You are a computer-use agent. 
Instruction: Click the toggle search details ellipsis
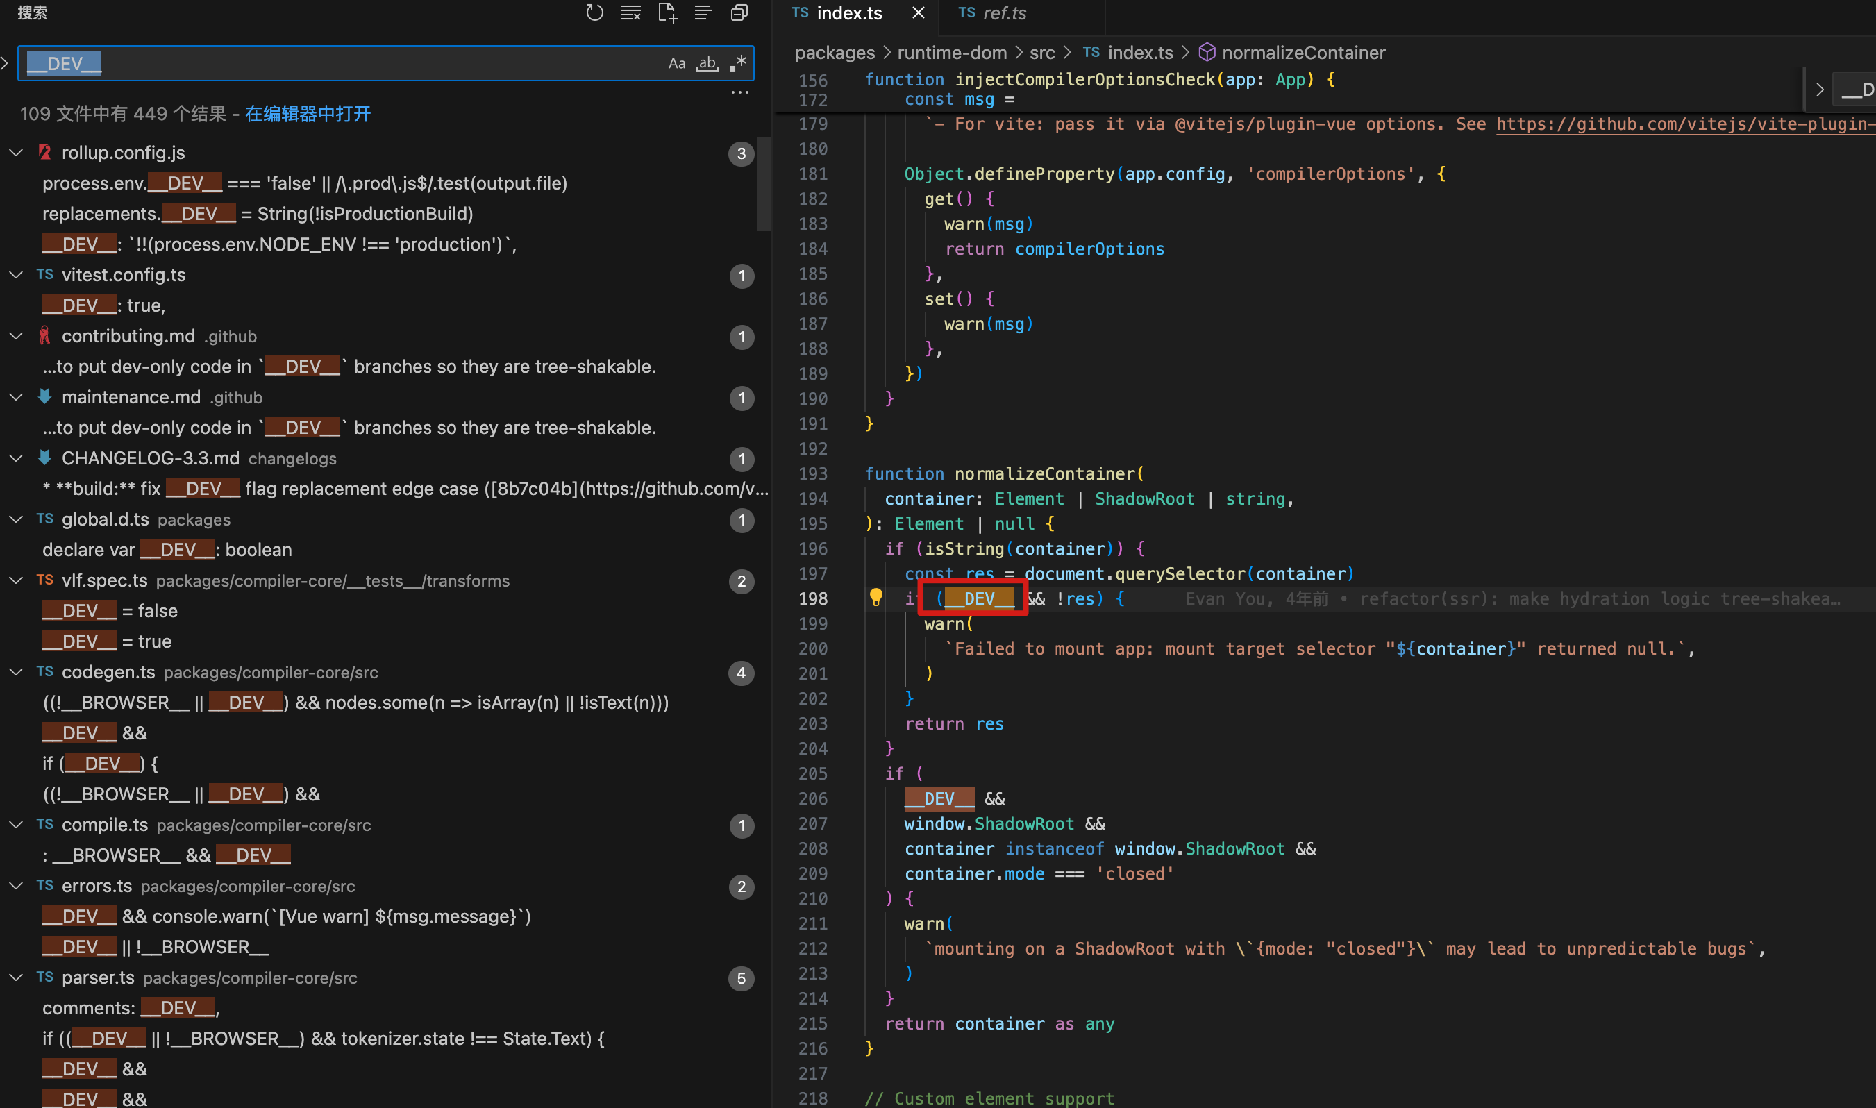[x=740, y=92]
